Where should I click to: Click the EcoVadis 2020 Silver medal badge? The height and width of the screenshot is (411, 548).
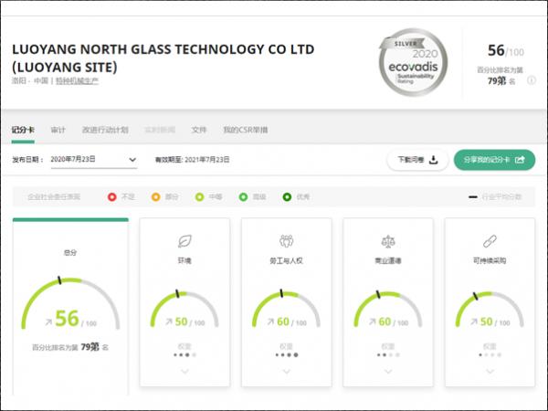click(414, 61)
